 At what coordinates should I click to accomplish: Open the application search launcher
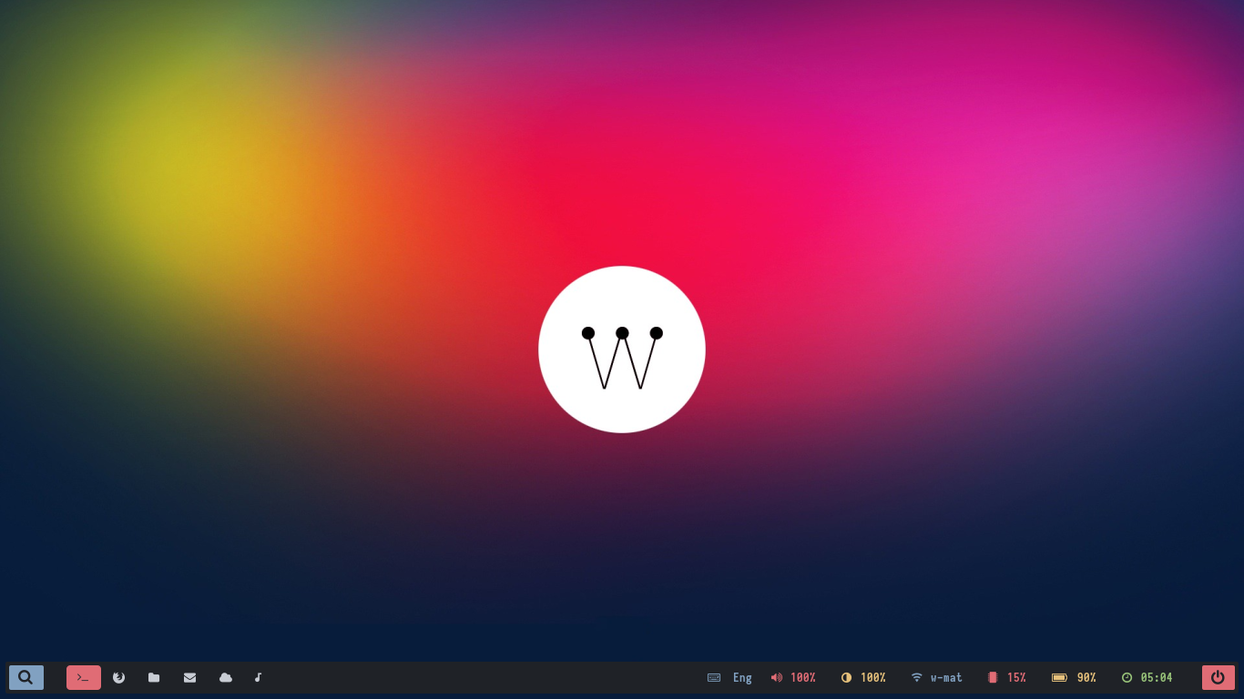26,677
